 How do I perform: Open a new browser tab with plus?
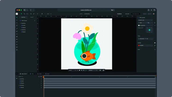(x=151, y=10)
